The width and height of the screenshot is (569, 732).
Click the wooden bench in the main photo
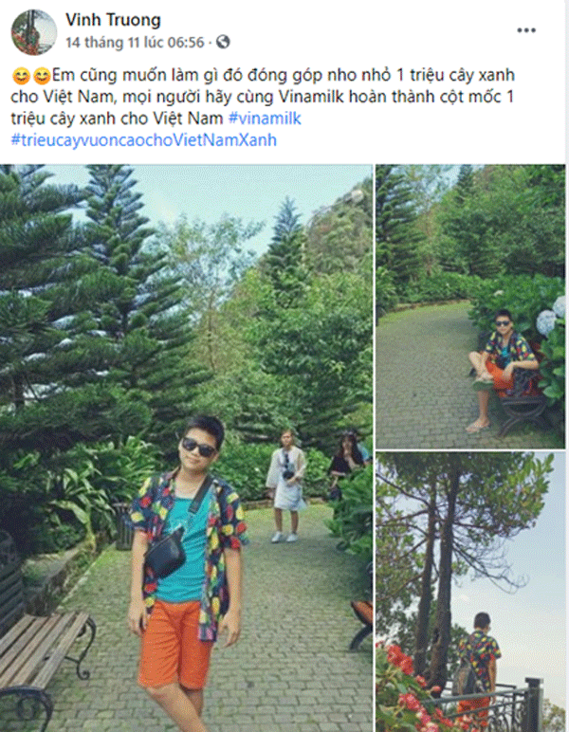45,661
